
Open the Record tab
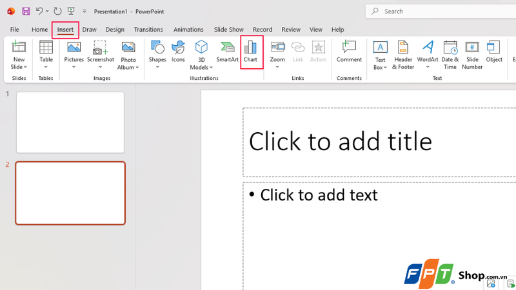point(263,30)
